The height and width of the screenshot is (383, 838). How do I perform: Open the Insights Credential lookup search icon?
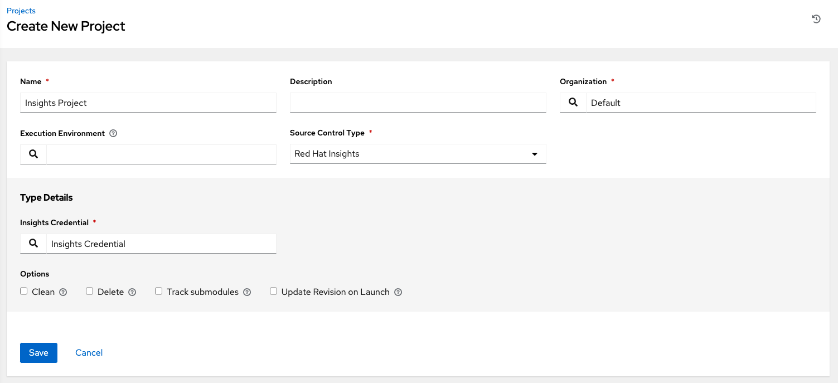33,244
